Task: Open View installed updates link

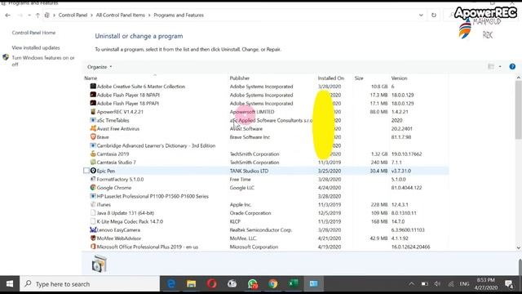Action: coord(36,47)
